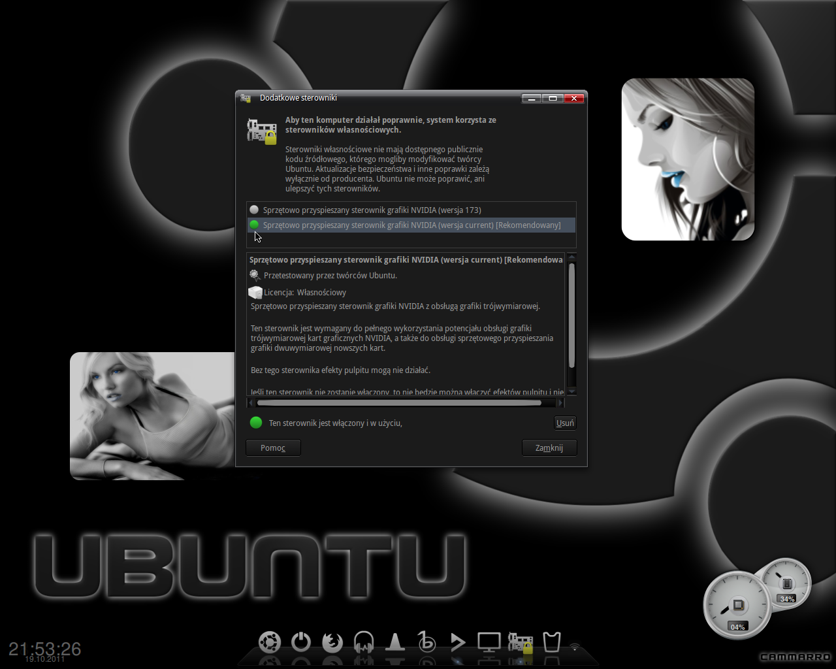Click the desktop clock showing 21:53:26

44,651
